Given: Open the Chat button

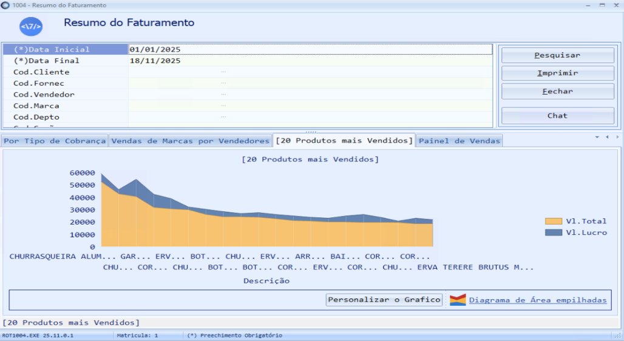Looking at the screenshot, I should pyautogui.click(x=557, y=116).
